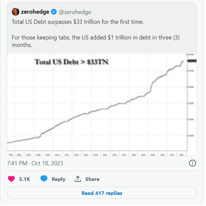Click the tweet text about $33 trillion debt

[78, 22]
